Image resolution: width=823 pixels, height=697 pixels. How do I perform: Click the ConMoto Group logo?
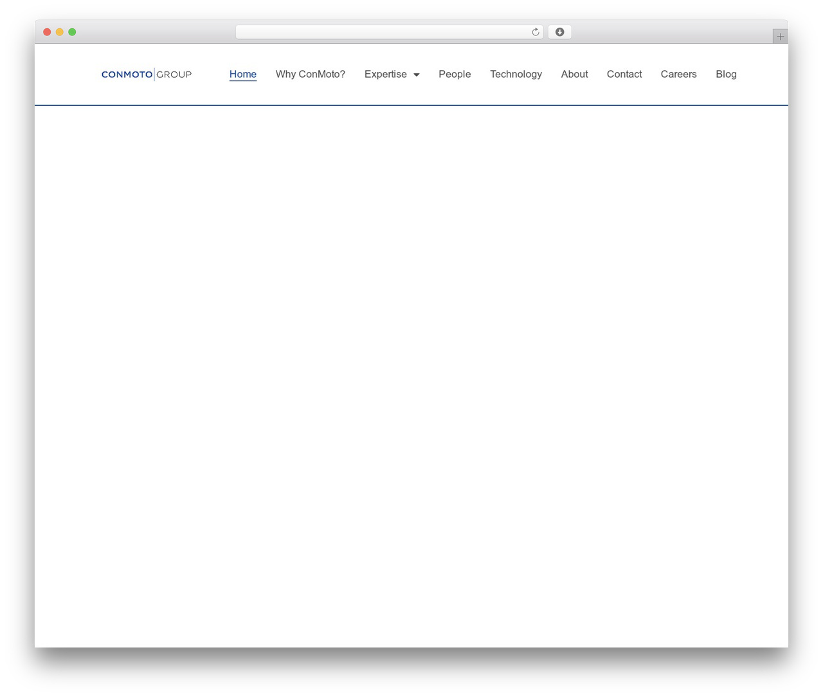click(x=147, y=75)
